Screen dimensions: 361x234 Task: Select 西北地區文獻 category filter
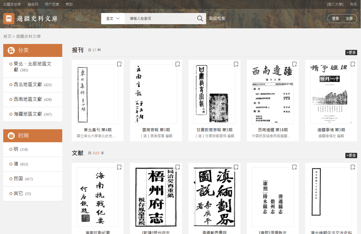(28, 85)
